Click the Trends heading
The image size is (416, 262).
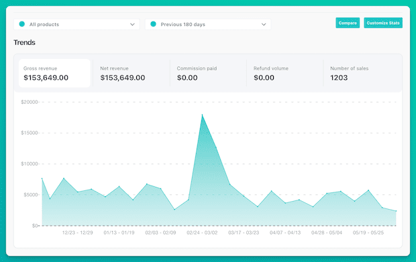pyautogui.click(x=24, y=42)
